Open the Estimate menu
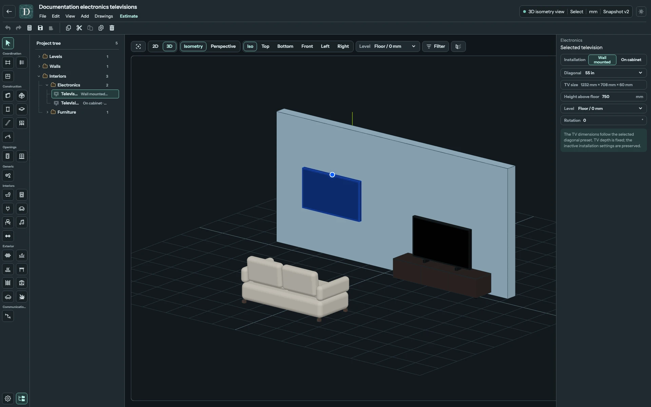The height and width of the screenshot is (407, 651). 129,16
